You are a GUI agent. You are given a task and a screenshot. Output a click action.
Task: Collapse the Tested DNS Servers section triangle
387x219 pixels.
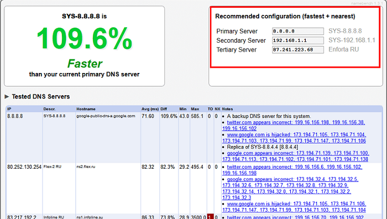[x=7, y=97]
